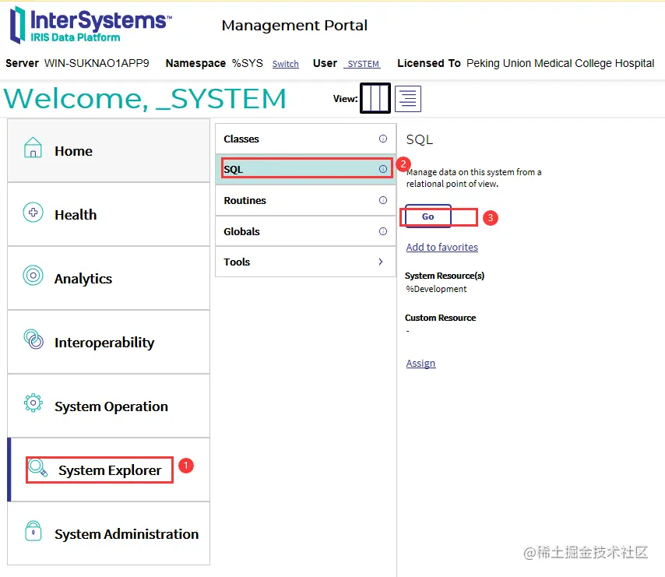Click the Assign link
Viewport: 665px width, 577px height.
tap(420, 364)
